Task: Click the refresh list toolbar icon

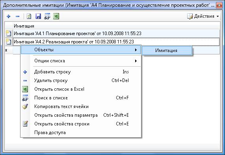Action: (29, 17)
